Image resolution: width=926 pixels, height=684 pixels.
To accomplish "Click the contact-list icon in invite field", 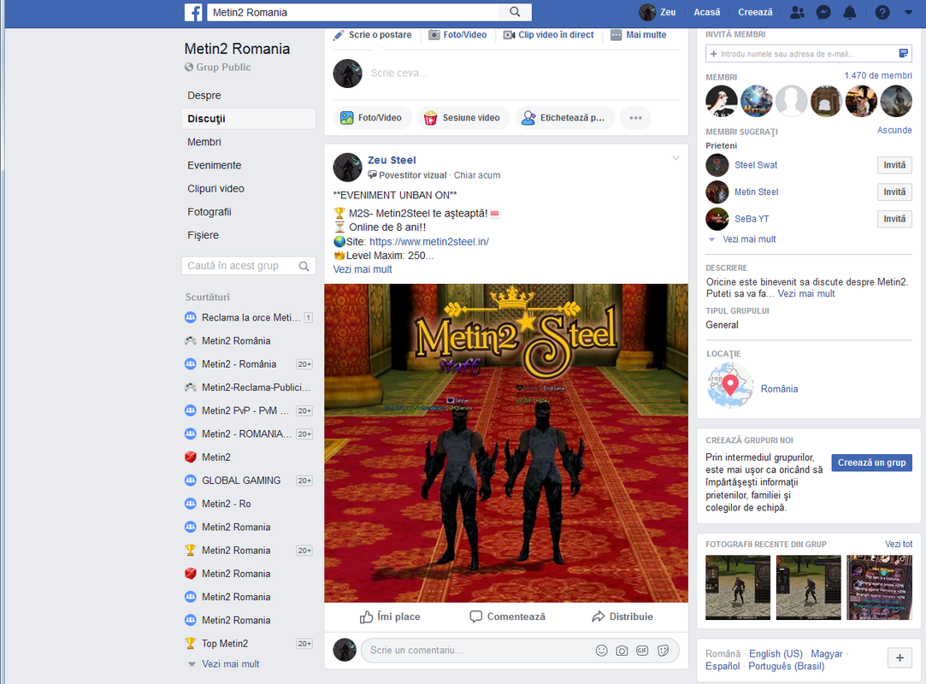I will [903, 54].
